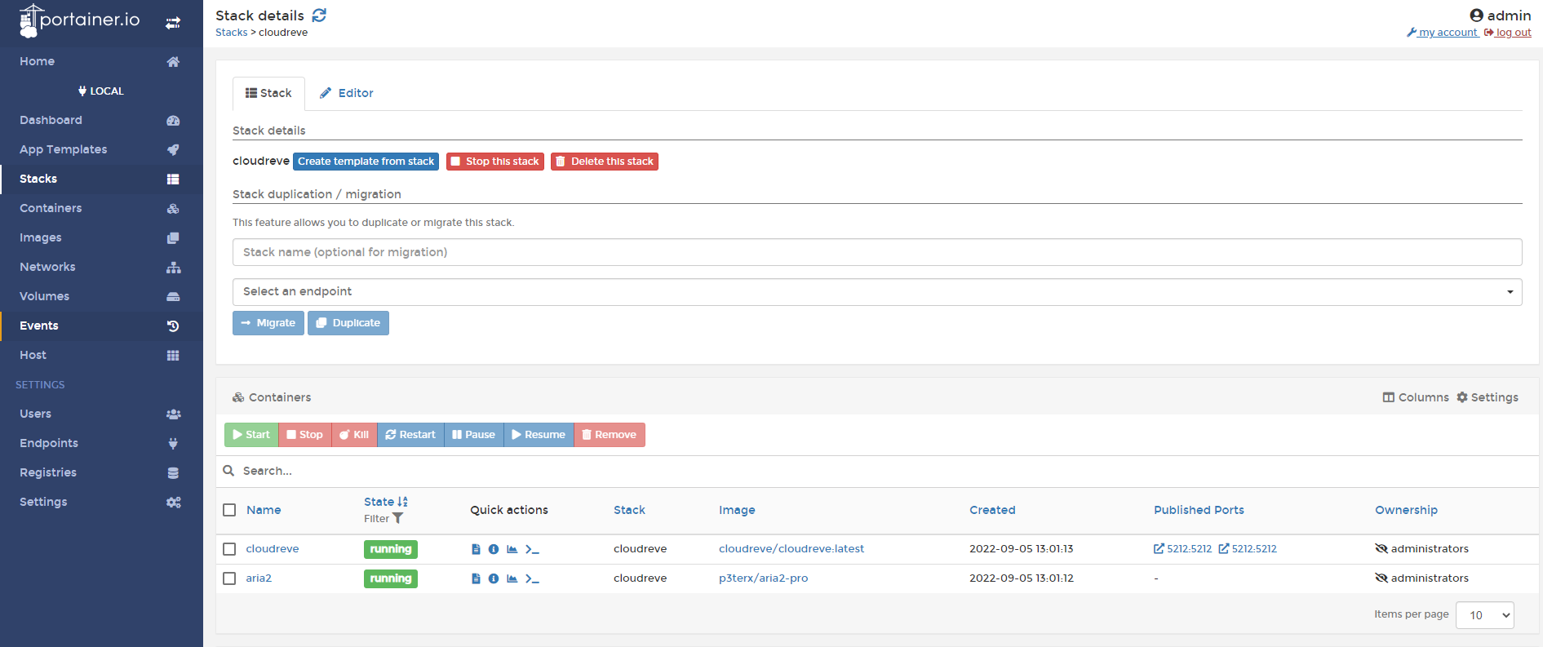Open the Items per page dropdown
The image size is (1543, 647).
point(1484,615)
